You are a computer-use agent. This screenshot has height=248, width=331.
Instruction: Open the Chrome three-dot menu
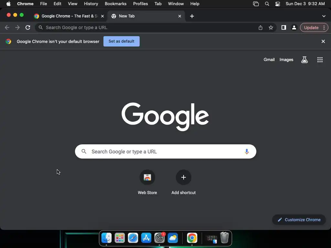(x=324, y=27)
